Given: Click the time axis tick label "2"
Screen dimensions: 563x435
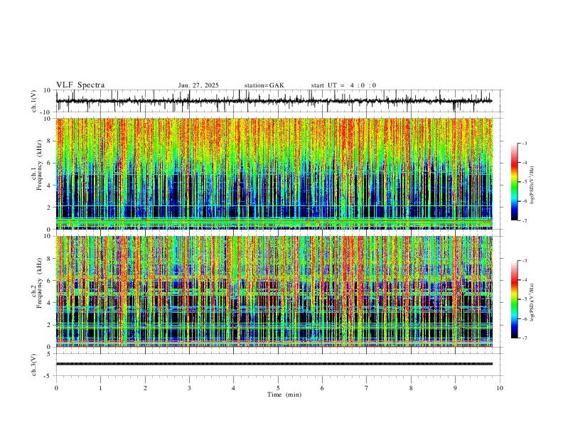Looking at the screenshot, I should pos(145,388).
